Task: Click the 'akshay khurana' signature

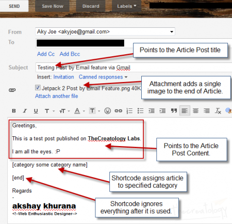Action: click(44, 206)
